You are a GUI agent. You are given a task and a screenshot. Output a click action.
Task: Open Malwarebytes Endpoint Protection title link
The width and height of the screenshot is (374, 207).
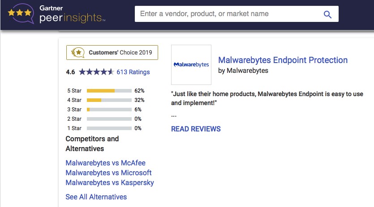(x=283, y=60)
